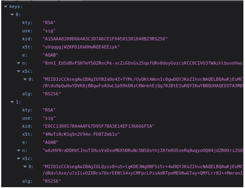Click the first key's kty RSA value

49,23
